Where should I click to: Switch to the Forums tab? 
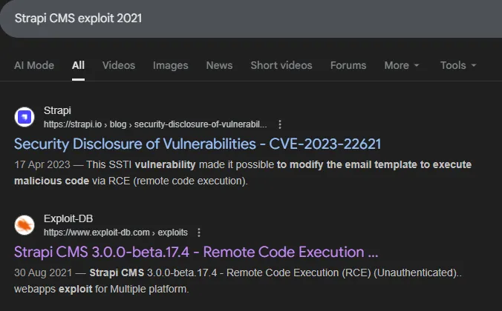tap(348, 65)
